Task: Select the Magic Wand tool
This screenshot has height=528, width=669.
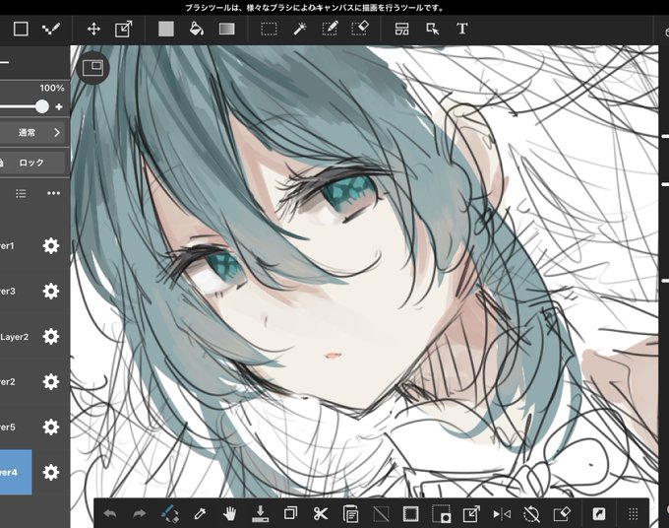Action: [x=300, y=29]
